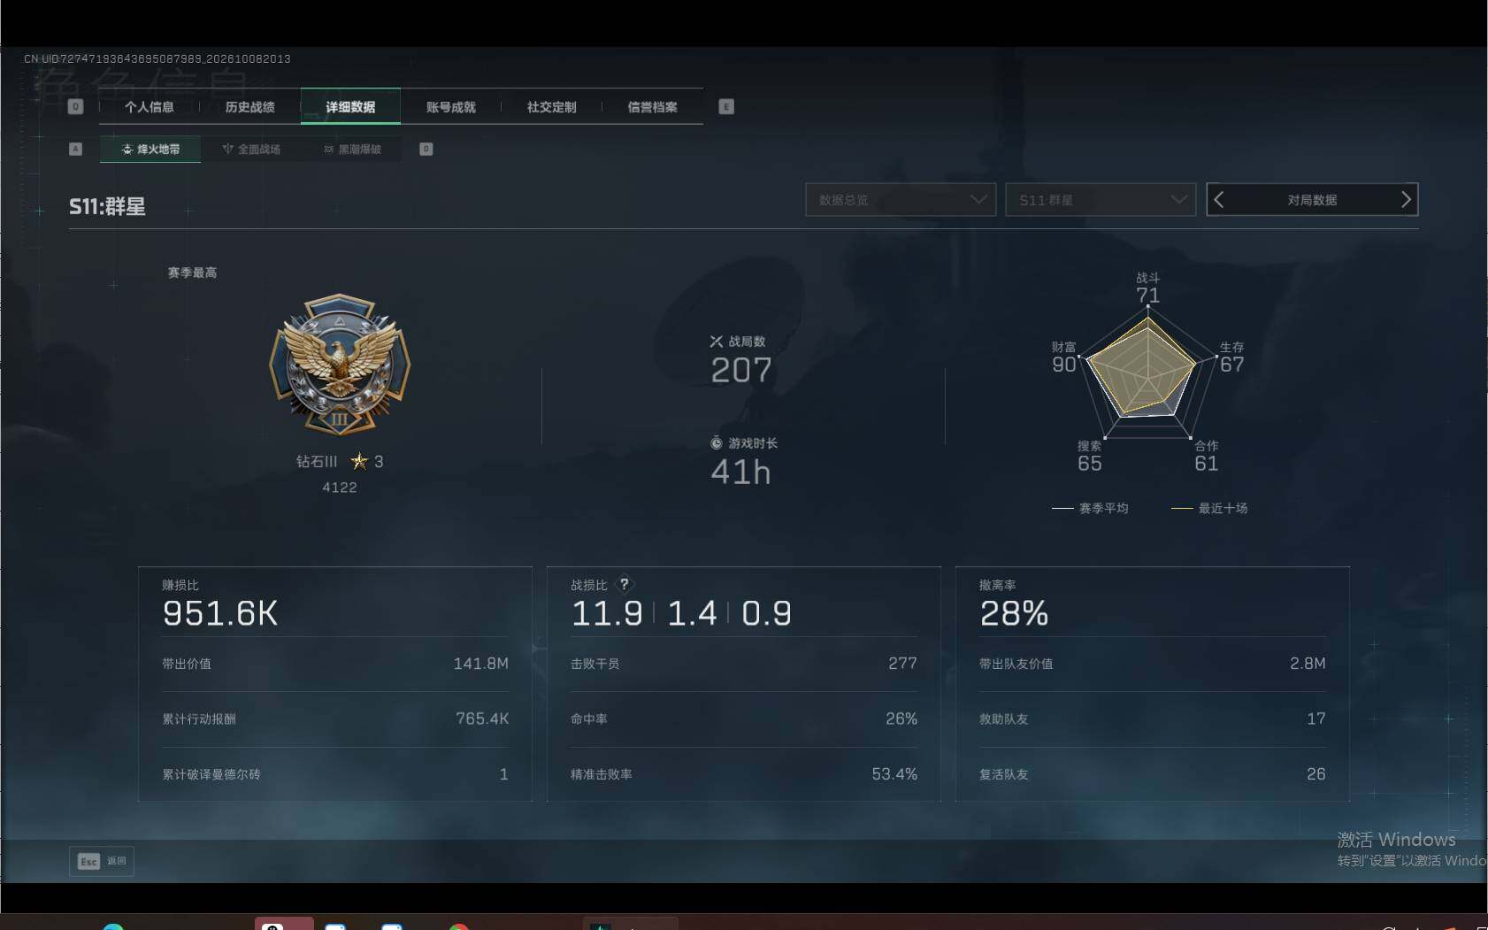Open the 账号成就 tab
The width and height of the screenshot is (1488, 930).
tap(451, 107)
